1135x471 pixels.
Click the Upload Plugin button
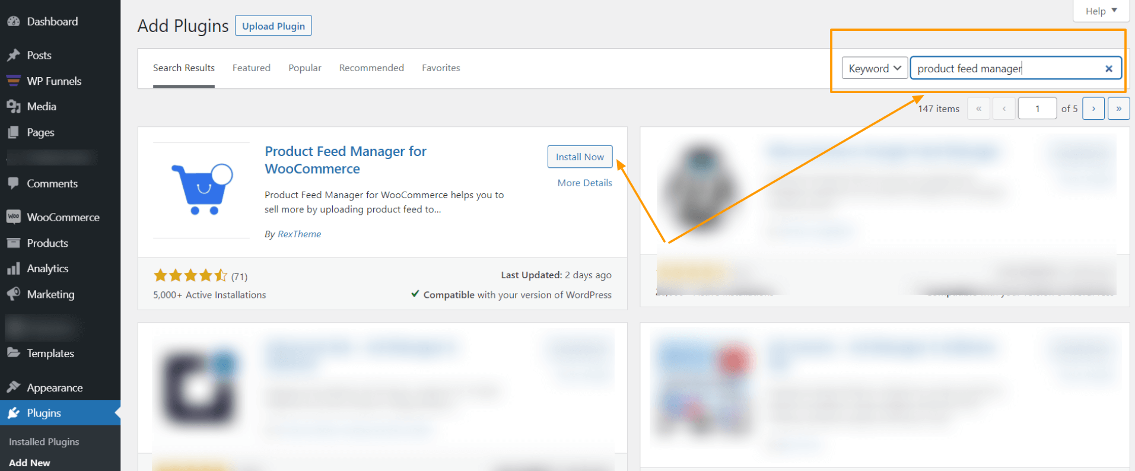[x=274, y=26]
